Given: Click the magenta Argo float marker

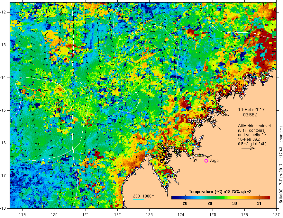Looking at the screenshot, I should coord(206,161).
